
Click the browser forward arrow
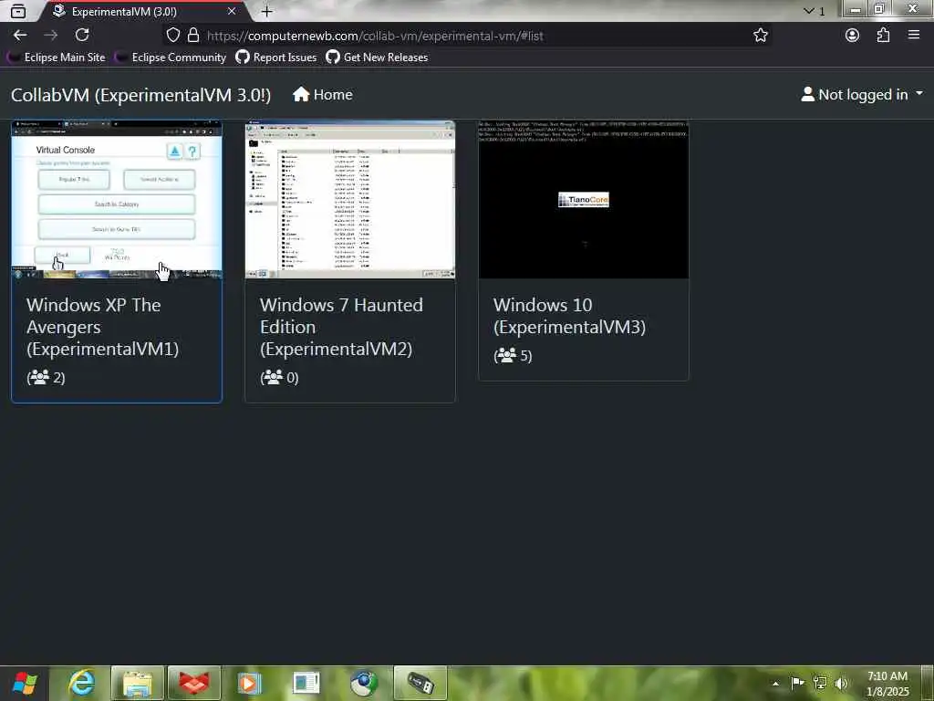point(51,36)
